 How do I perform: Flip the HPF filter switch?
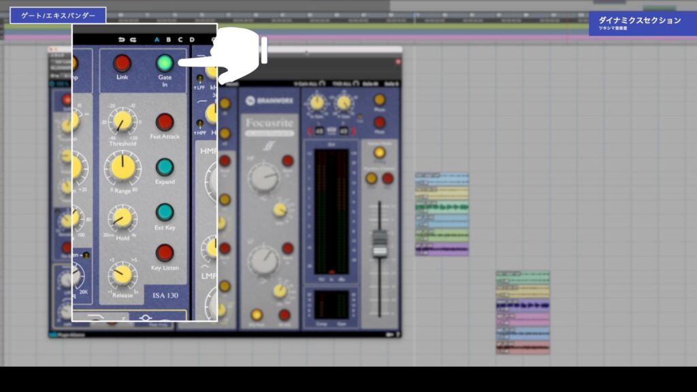click(x=200, y=124)
